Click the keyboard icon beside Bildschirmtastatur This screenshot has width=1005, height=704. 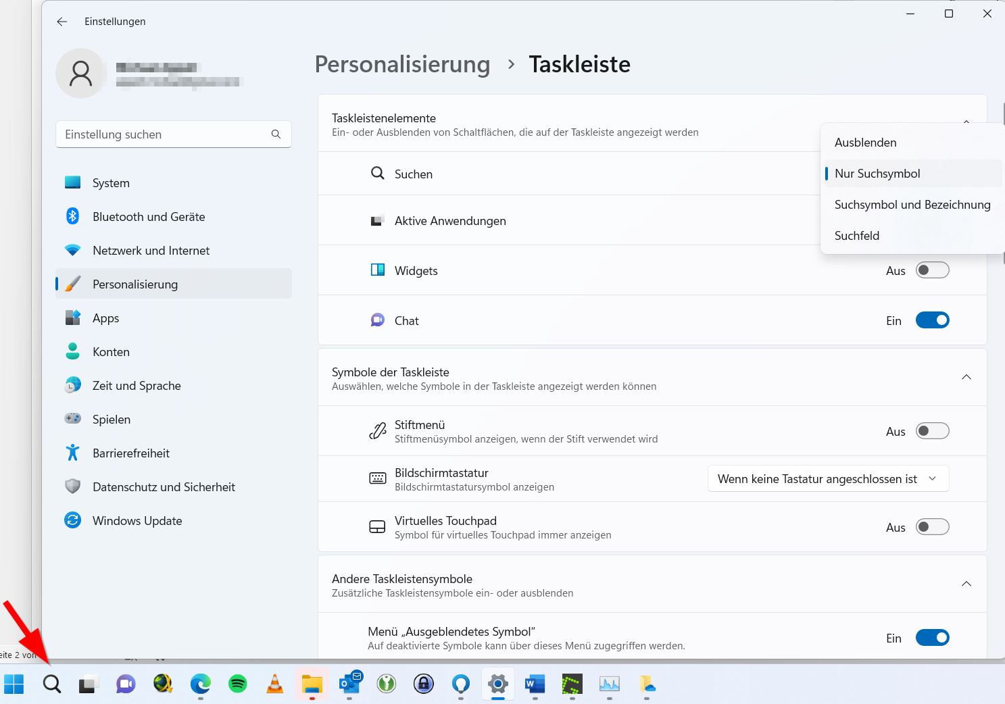pyautogui.click(x=378, y=479)
